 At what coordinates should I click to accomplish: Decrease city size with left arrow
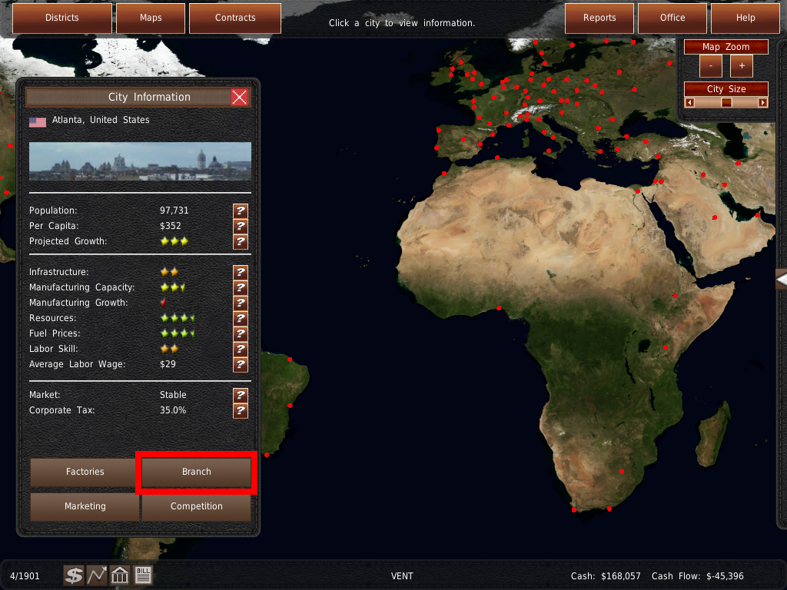(689, 102)
